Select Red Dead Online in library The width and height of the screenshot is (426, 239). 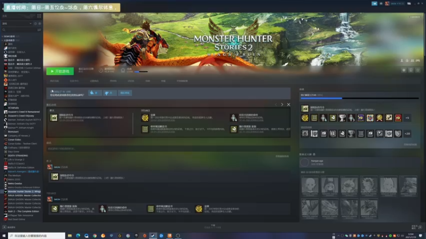pyautogui.click(x=17, y=219)
